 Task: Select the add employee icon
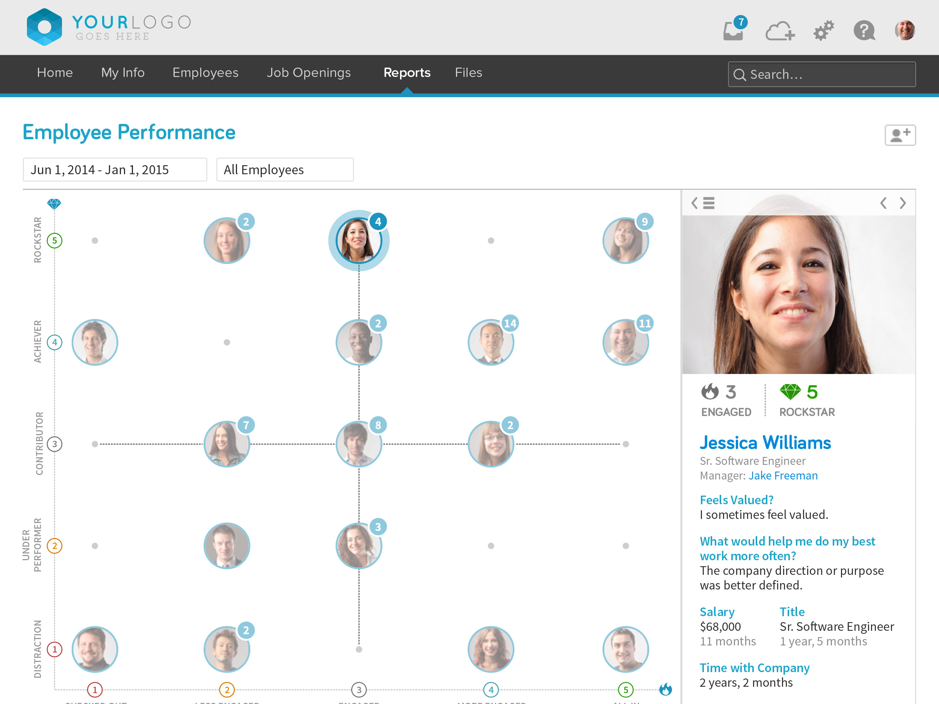900,134
